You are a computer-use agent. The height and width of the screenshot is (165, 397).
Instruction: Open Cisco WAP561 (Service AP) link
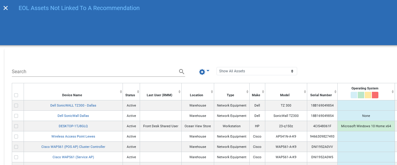click(x=73, y=157)
